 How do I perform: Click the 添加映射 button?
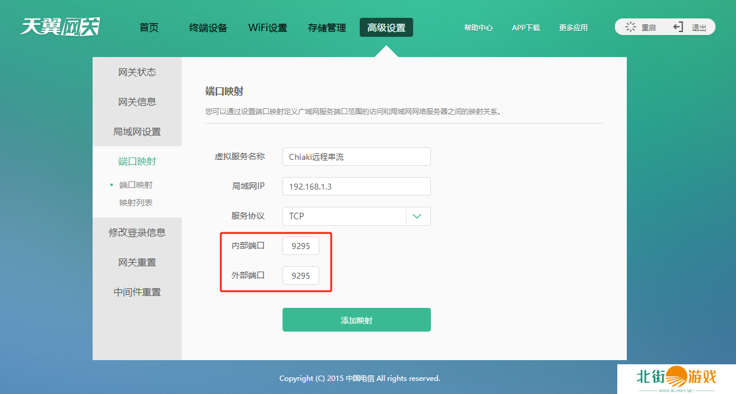coord(356,320)
